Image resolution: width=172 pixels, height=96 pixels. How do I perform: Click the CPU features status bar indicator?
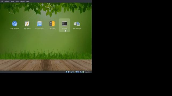(80, 72)
